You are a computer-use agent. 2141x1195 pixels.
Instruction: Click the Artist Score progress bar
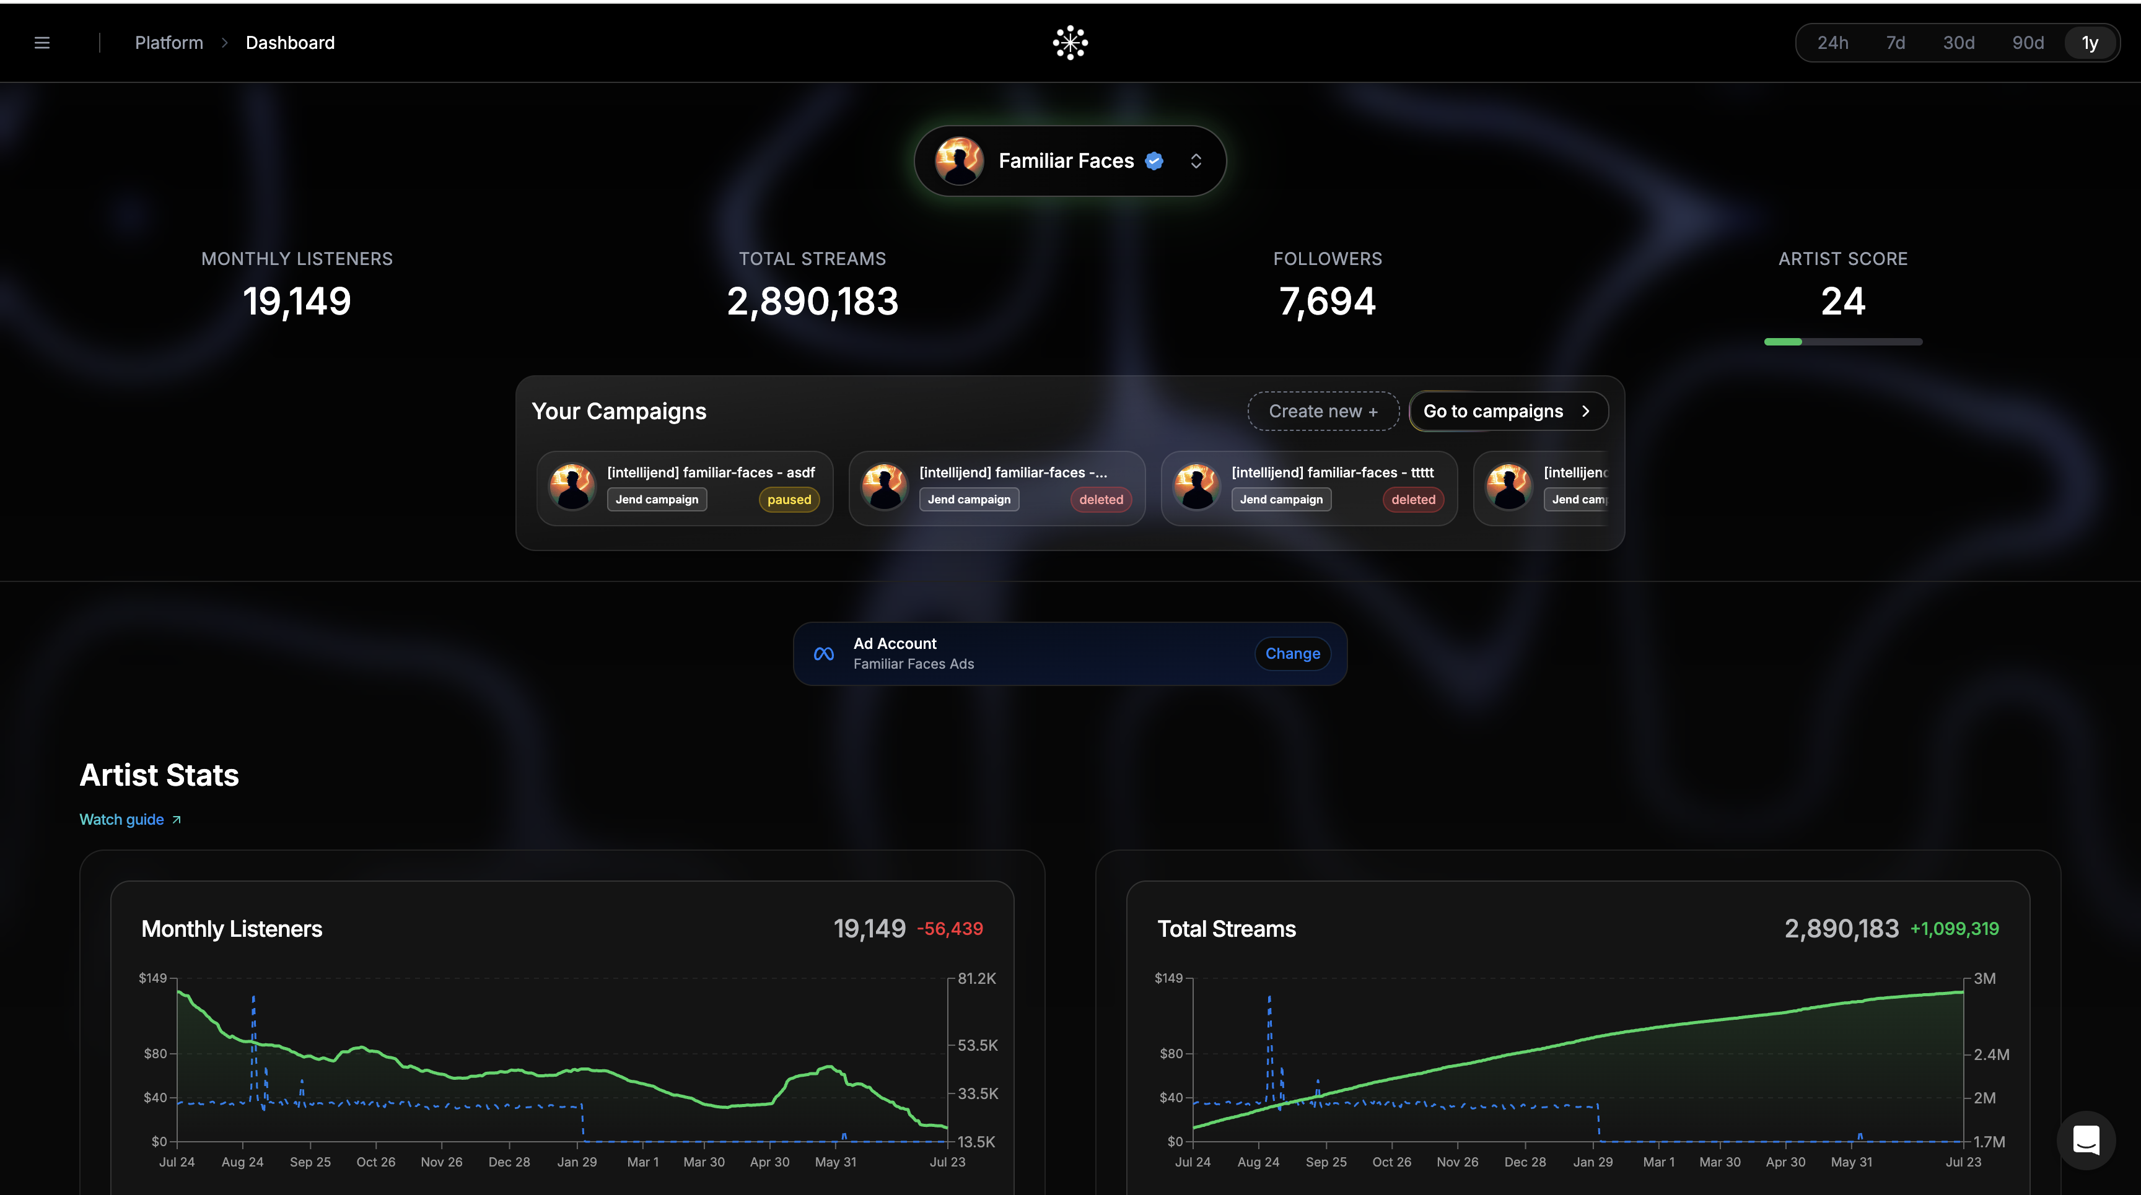(1842, 342)
